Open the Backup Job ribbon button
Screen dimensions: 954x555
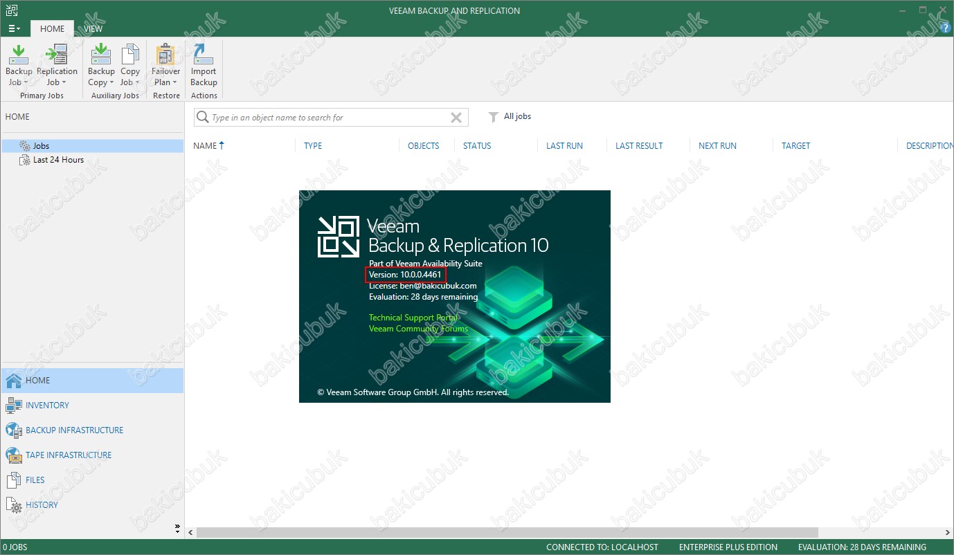point(19,66)
